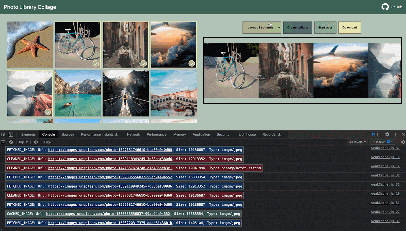This screenshot has width=406, height=231.
Task: Toggle the device toolbar icon
Action: point(11,135)
